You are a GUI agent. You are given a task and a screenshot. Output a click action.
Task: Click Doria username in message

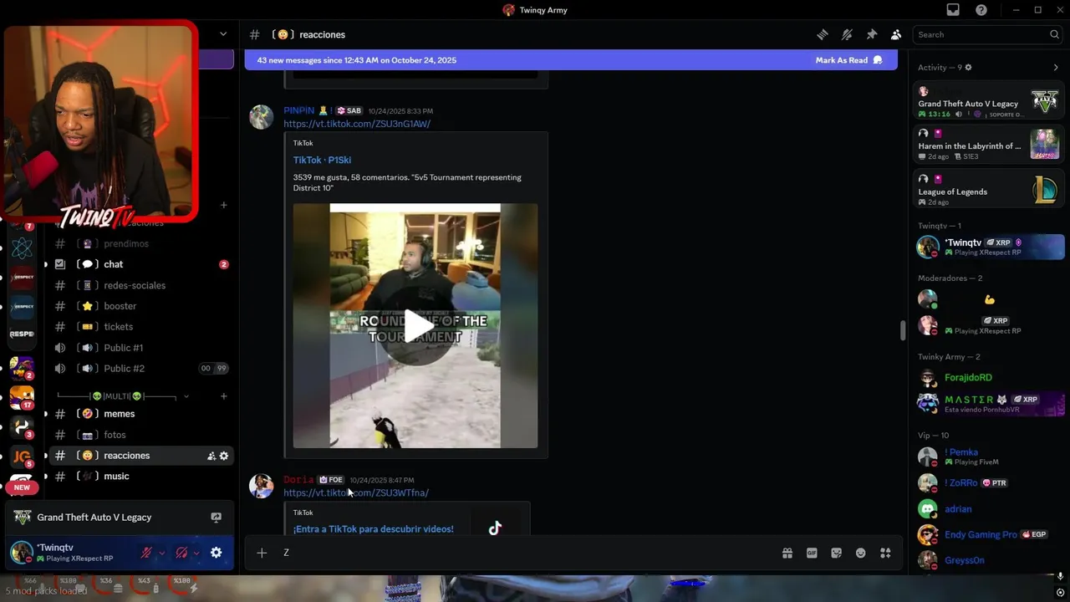point(298,480)
